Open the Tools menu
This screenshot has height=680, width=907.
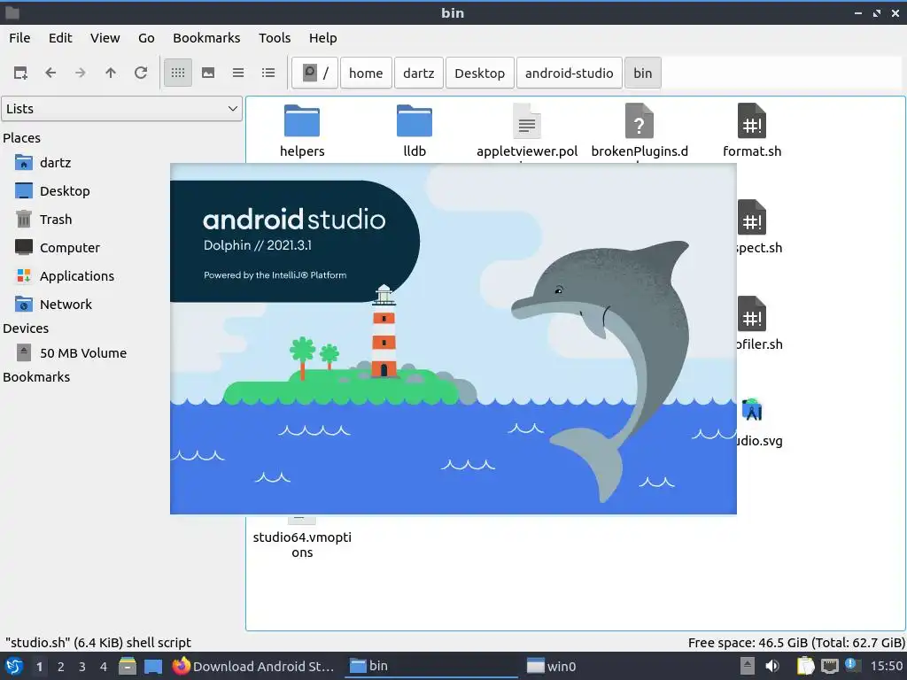click(275, 38)
